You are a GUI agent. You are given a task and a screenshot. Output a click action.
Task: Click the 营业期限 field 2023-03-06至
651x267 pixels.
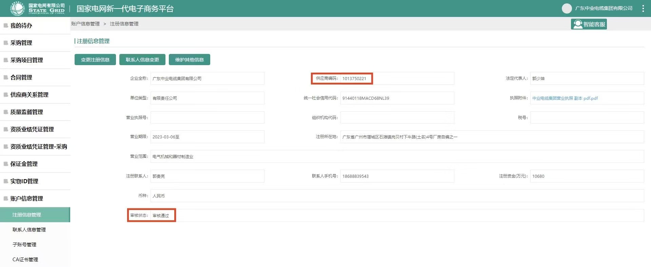[208, 137]
